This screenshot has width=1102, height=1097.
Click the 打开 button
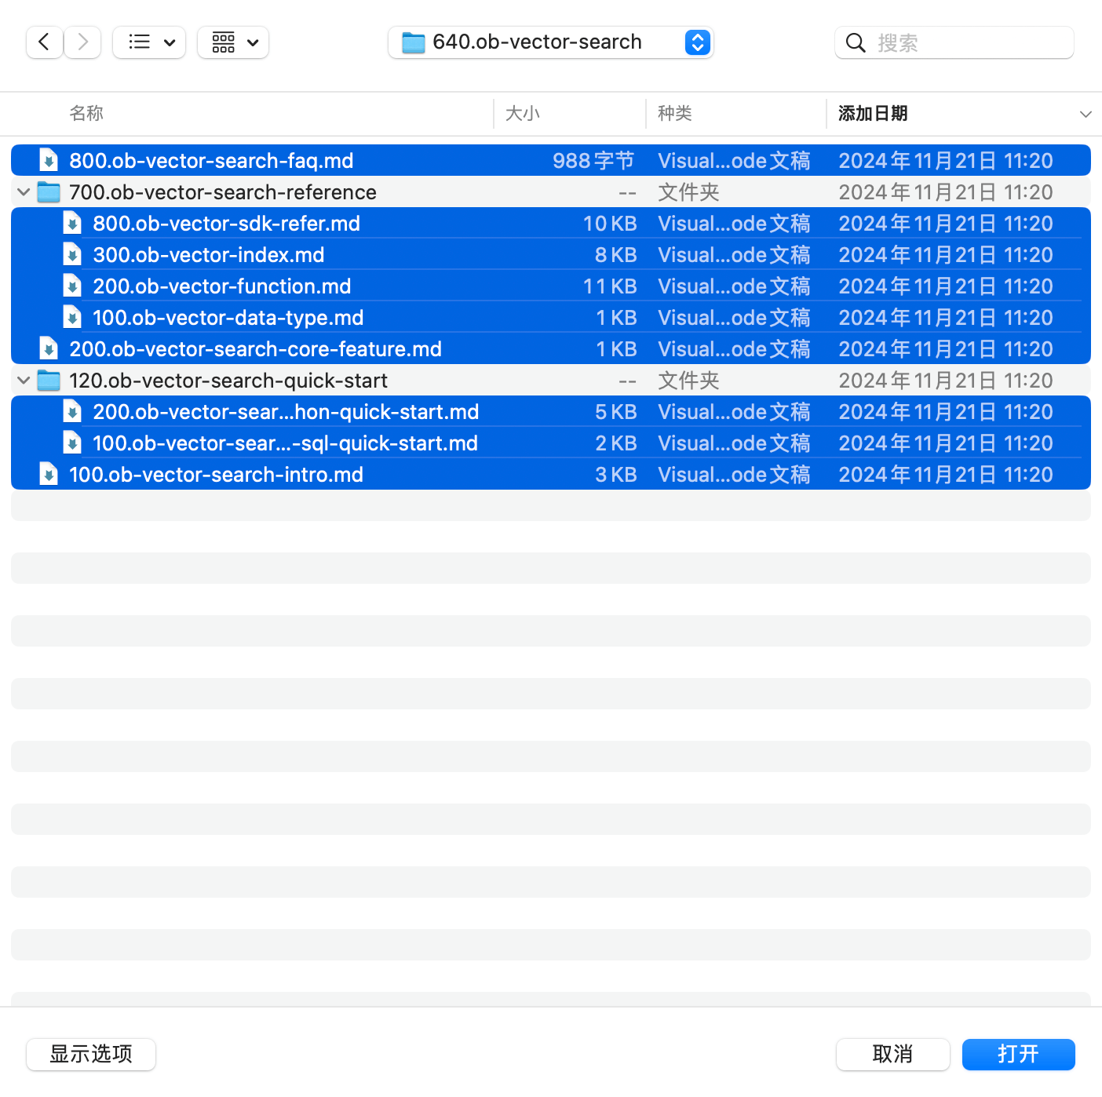(1019, 1054)
